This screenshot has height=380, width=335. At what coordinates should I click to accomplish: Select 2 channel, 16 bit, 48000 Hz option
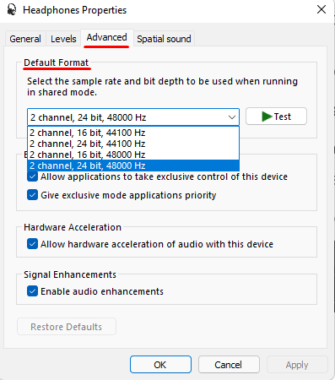133,155
